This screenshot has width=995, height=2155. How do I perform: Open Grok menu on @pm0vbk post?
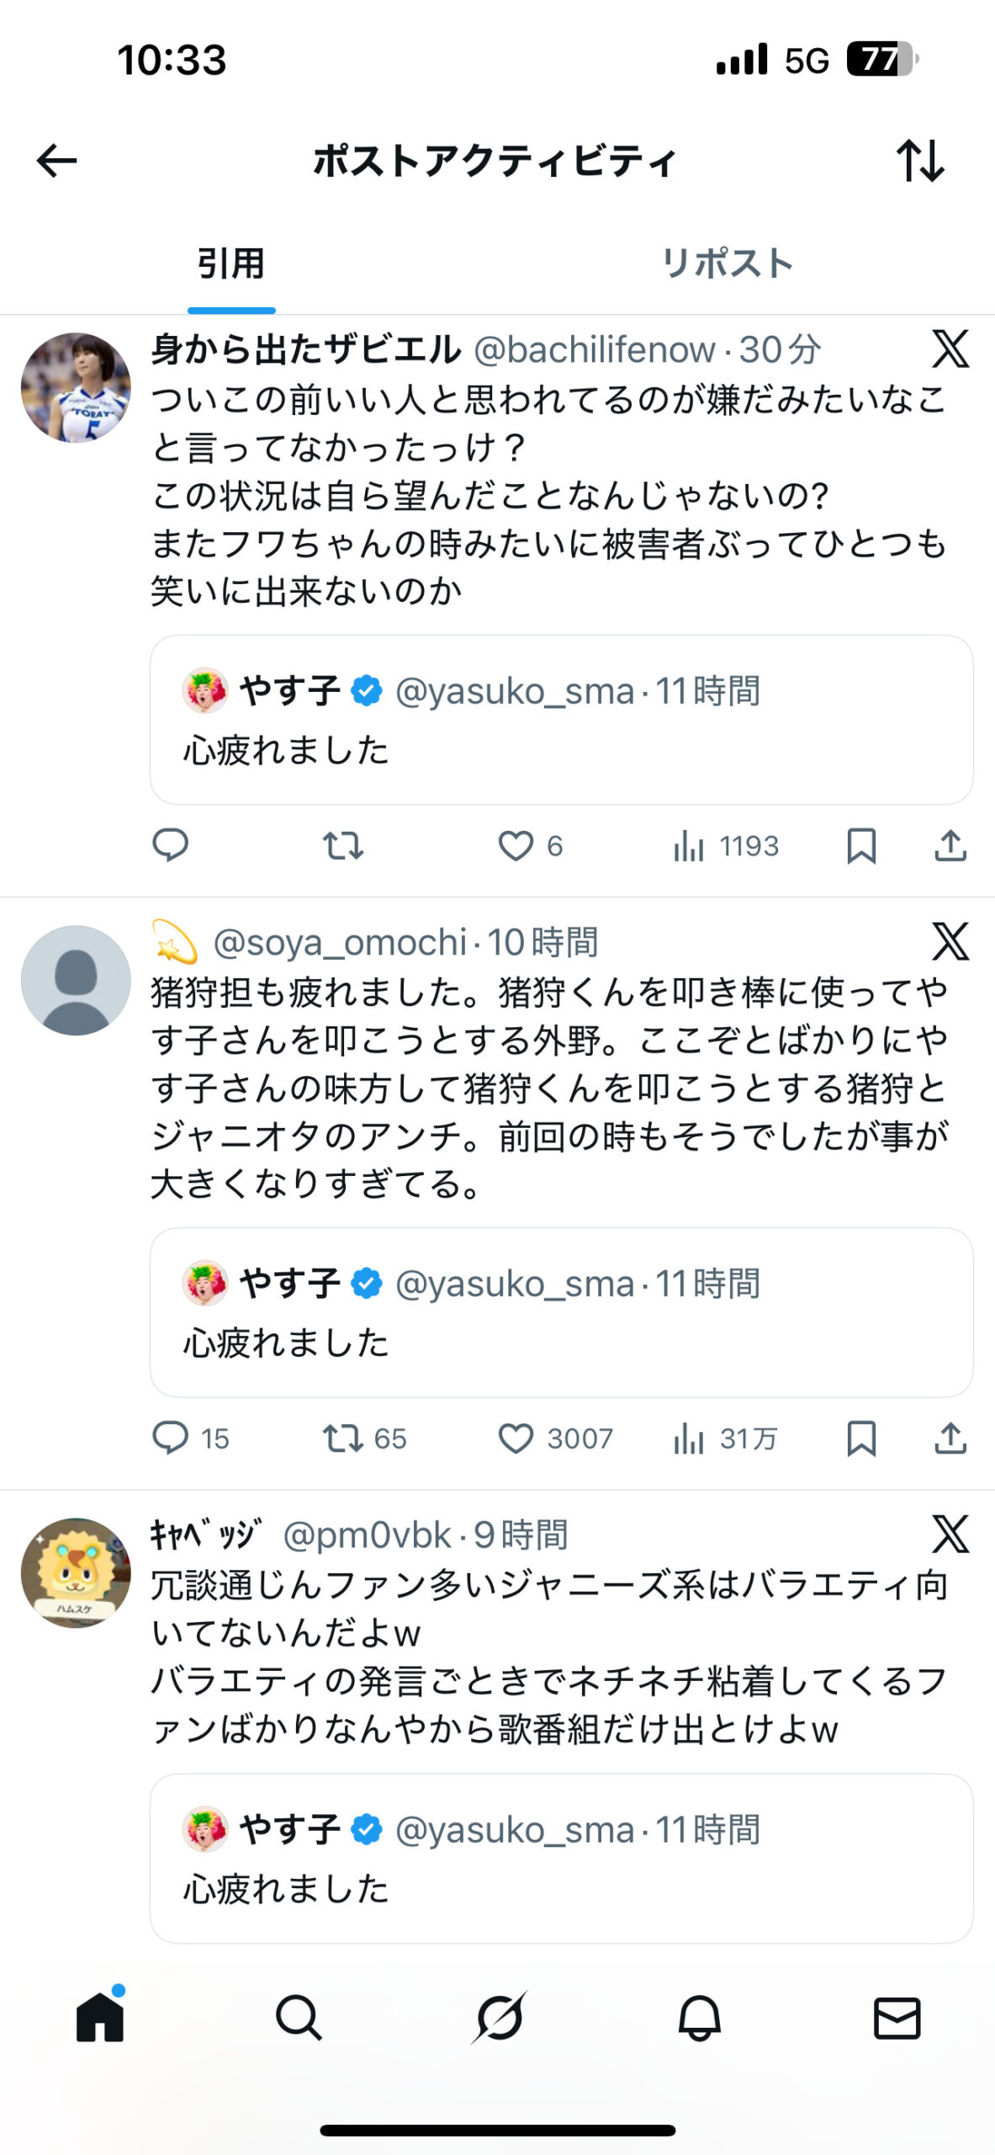tap(950, 1535)
